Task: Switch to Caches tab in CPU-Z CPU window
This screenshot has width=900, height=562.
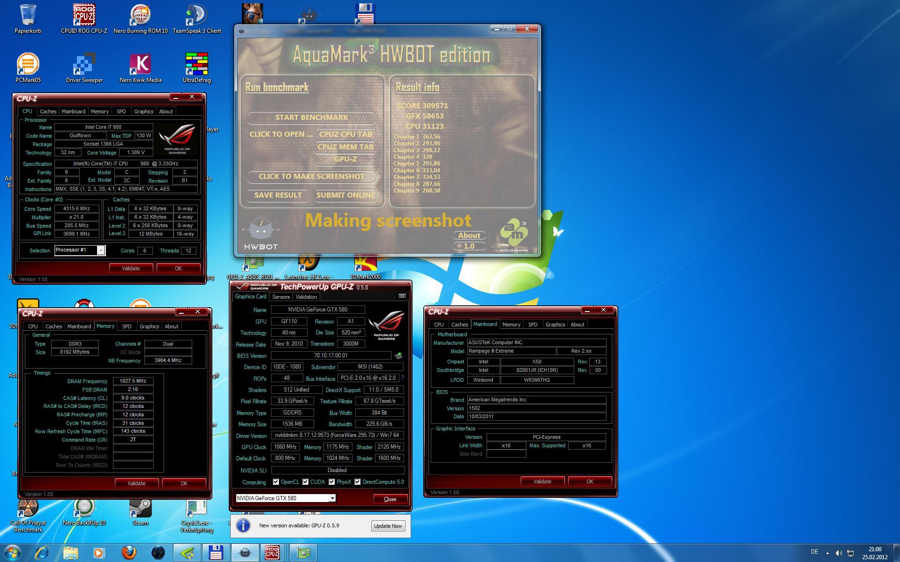Action: (x=48, y=111)
